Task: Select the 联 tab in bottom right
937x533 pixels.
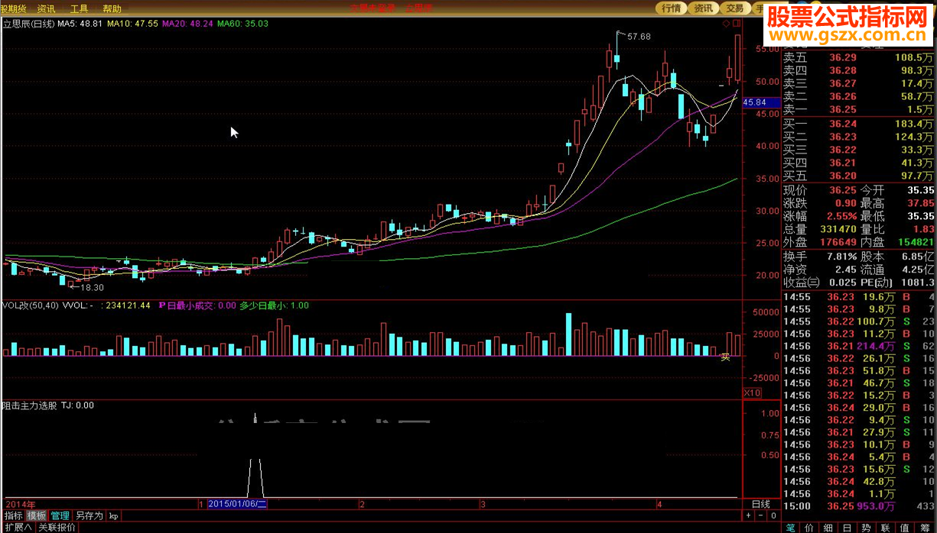Action: 886,527
